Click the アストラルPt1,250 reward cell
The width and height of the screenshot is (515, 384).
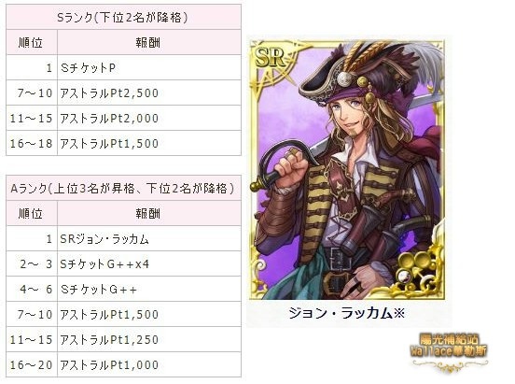(149, 339)
